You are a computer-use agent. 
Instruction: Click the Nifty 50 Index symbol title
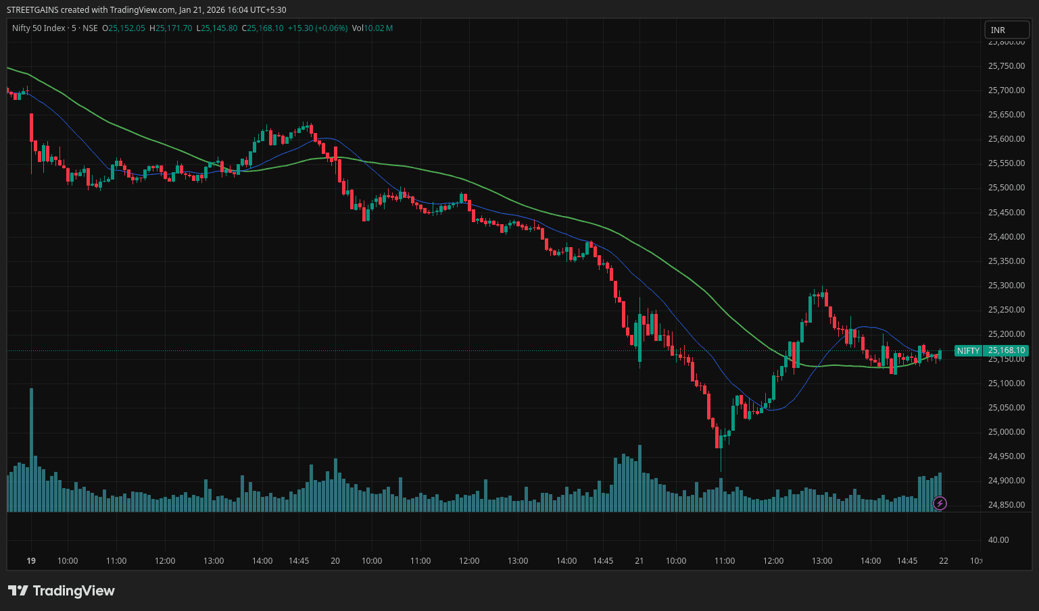coord(39,28)
